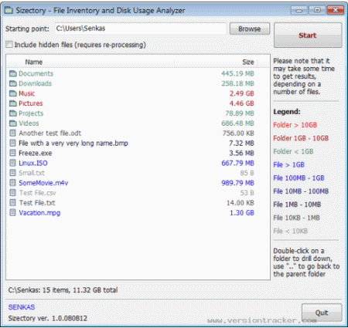Image resolution: width=348 pixels, height=328 pixels.
Task: Select the Pictures folder name
Action: tap(31, 103)
